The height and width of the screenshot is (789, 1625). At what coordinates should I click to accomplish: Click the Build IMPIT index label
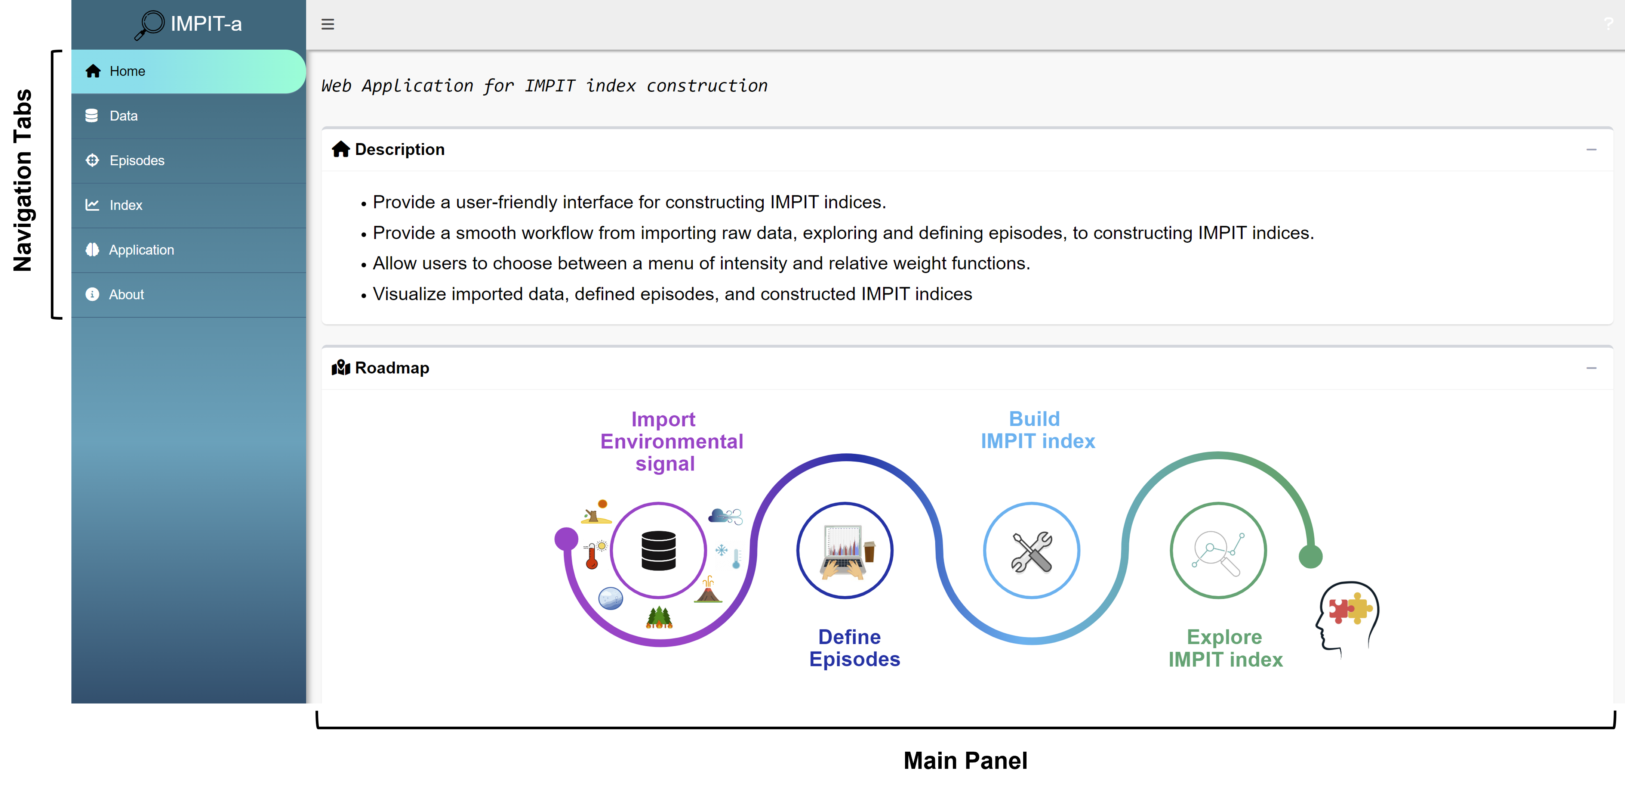(1037, 430)
